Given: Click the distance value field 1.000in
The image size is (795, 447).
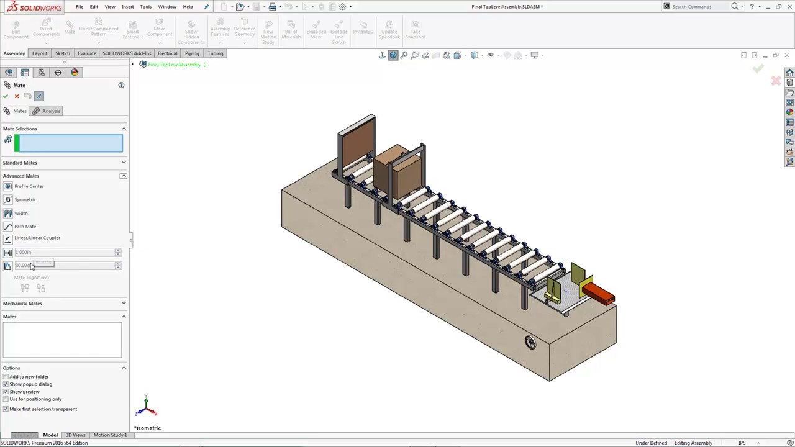Looking at the screenshot, I should (63, 253).
